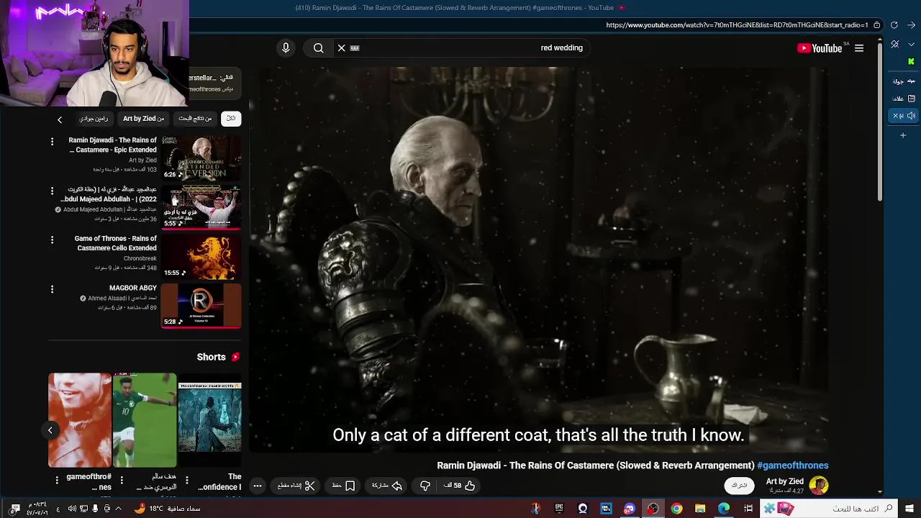Switch to the active audio-playing tab in the sidebar
This screenshot has height=518, width=921.
(904, 116)
